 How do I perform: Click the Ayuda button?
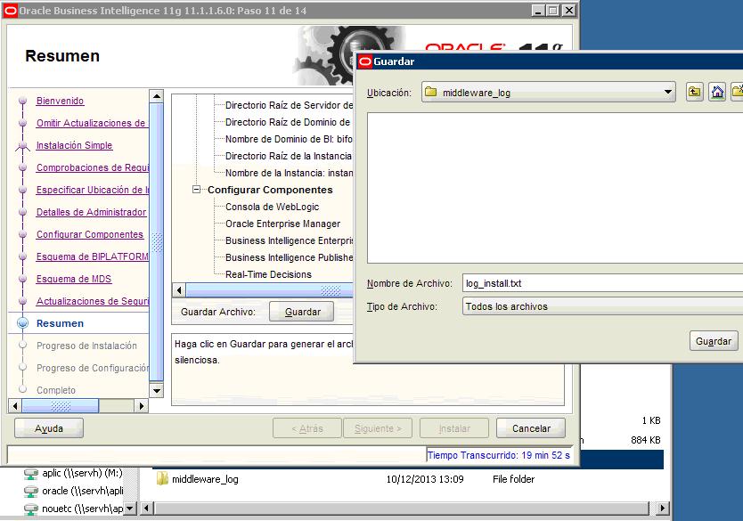pos(49,428)
